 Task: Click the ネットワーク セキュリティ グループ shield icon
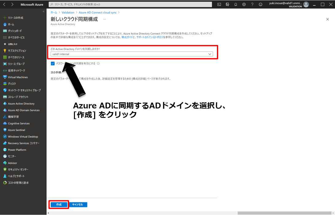click(x=5, y=90)
